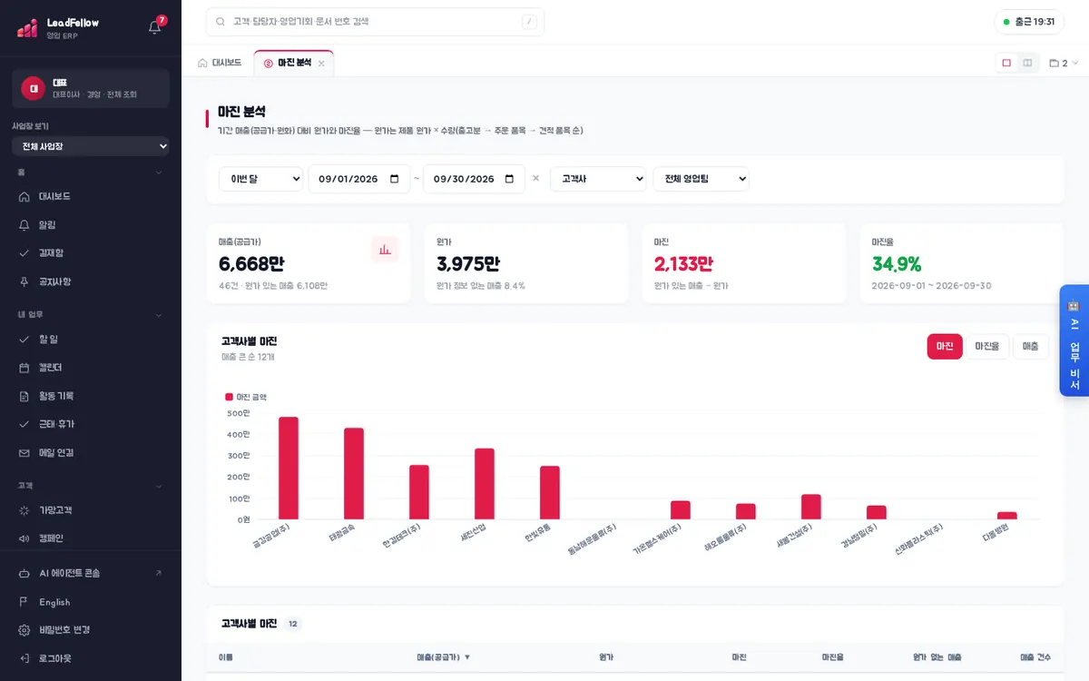Click the LeadFellow logo icon
This screenshot has height=681, width=1089.
coord(27,28)
